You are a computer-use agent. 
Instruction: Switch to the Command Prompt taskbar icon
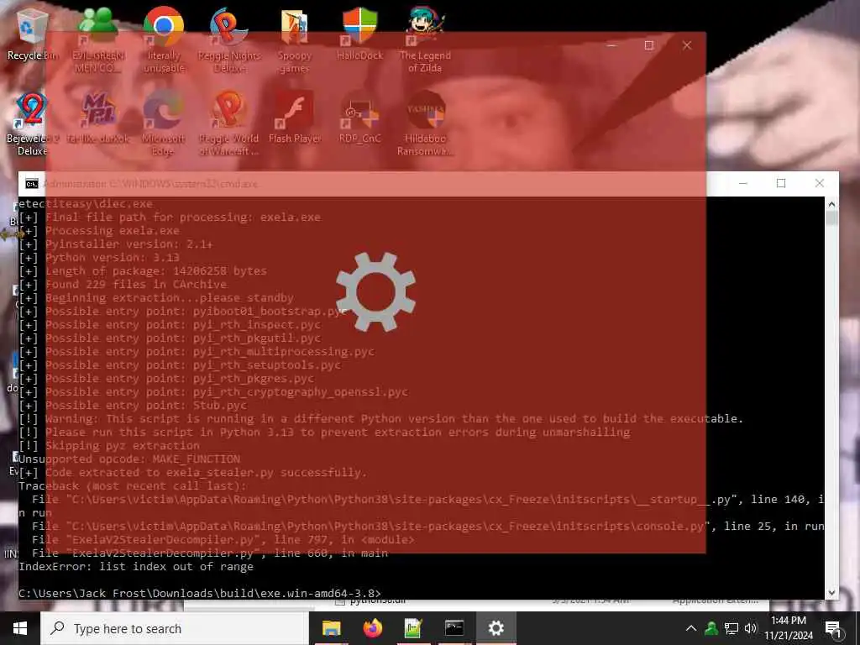[x=454, y=628]
